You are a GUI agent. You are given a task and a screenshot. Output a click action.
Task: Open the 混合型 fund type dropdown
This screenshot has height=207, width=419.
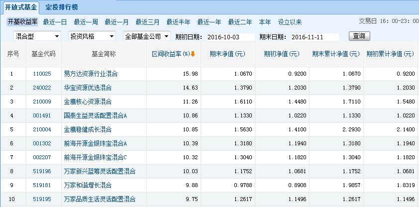[x=37, y=36]
